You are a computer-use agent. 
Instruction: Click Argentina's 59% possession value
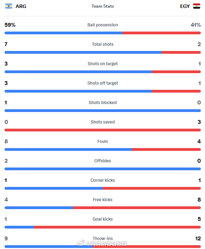tap(10, 25)
